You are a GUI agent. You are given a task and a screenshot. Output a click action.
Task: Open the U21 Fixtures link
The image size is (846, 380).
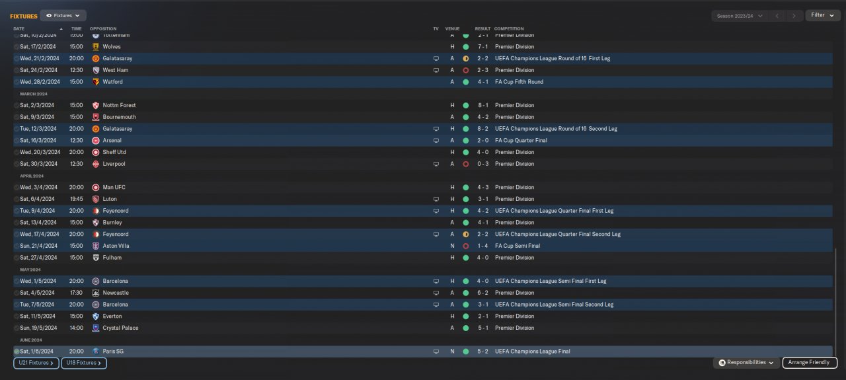36,363
